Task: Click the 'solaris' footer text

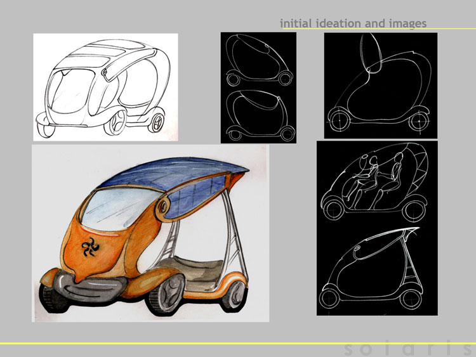Action: pyautogui.click(x=409, y=349)
